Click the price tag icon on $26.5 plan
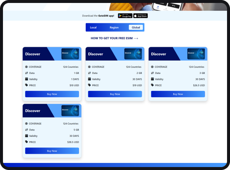This screenshot has height=170, width=230. [x=152, y=85]
